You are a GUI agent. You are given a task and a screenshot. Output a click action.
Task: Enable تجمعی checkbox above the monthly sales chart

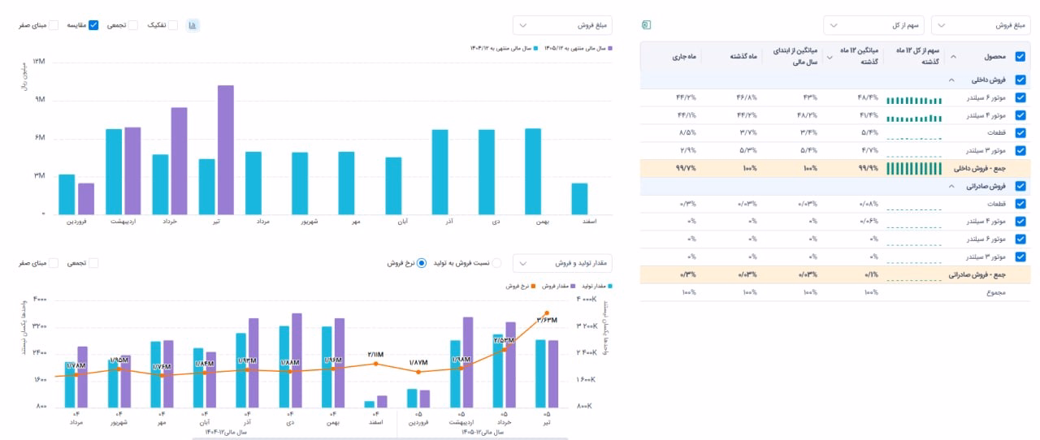(133, 25)
